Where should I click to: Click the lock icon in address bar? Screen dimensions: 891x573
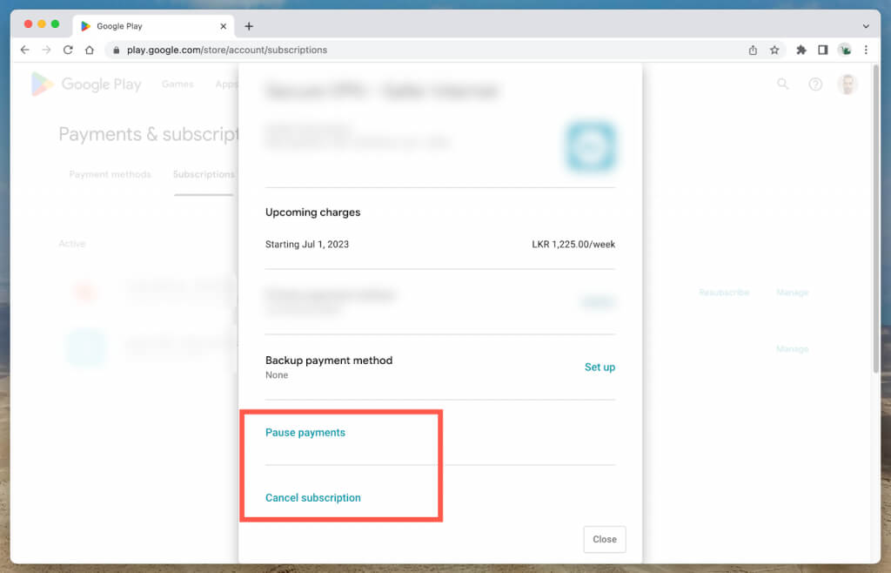point(117,50)
